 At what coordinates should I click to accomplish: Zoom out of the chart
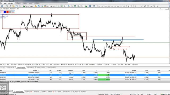(72, 6)
